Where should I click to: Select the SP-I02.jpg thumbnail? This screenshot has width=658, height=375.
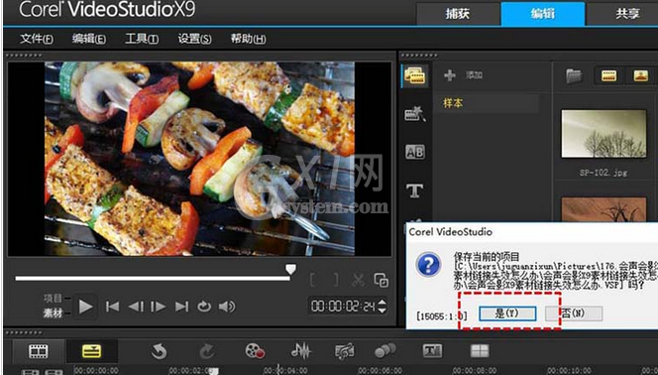pyautogui.click(x=604, y=134)
